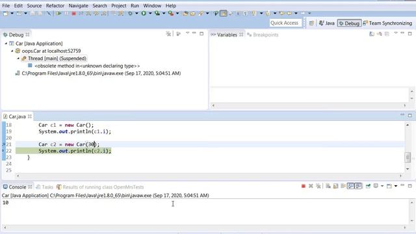Click the Run with coverage icon
This screenshot has width=416, height=234.
(157, 13)
